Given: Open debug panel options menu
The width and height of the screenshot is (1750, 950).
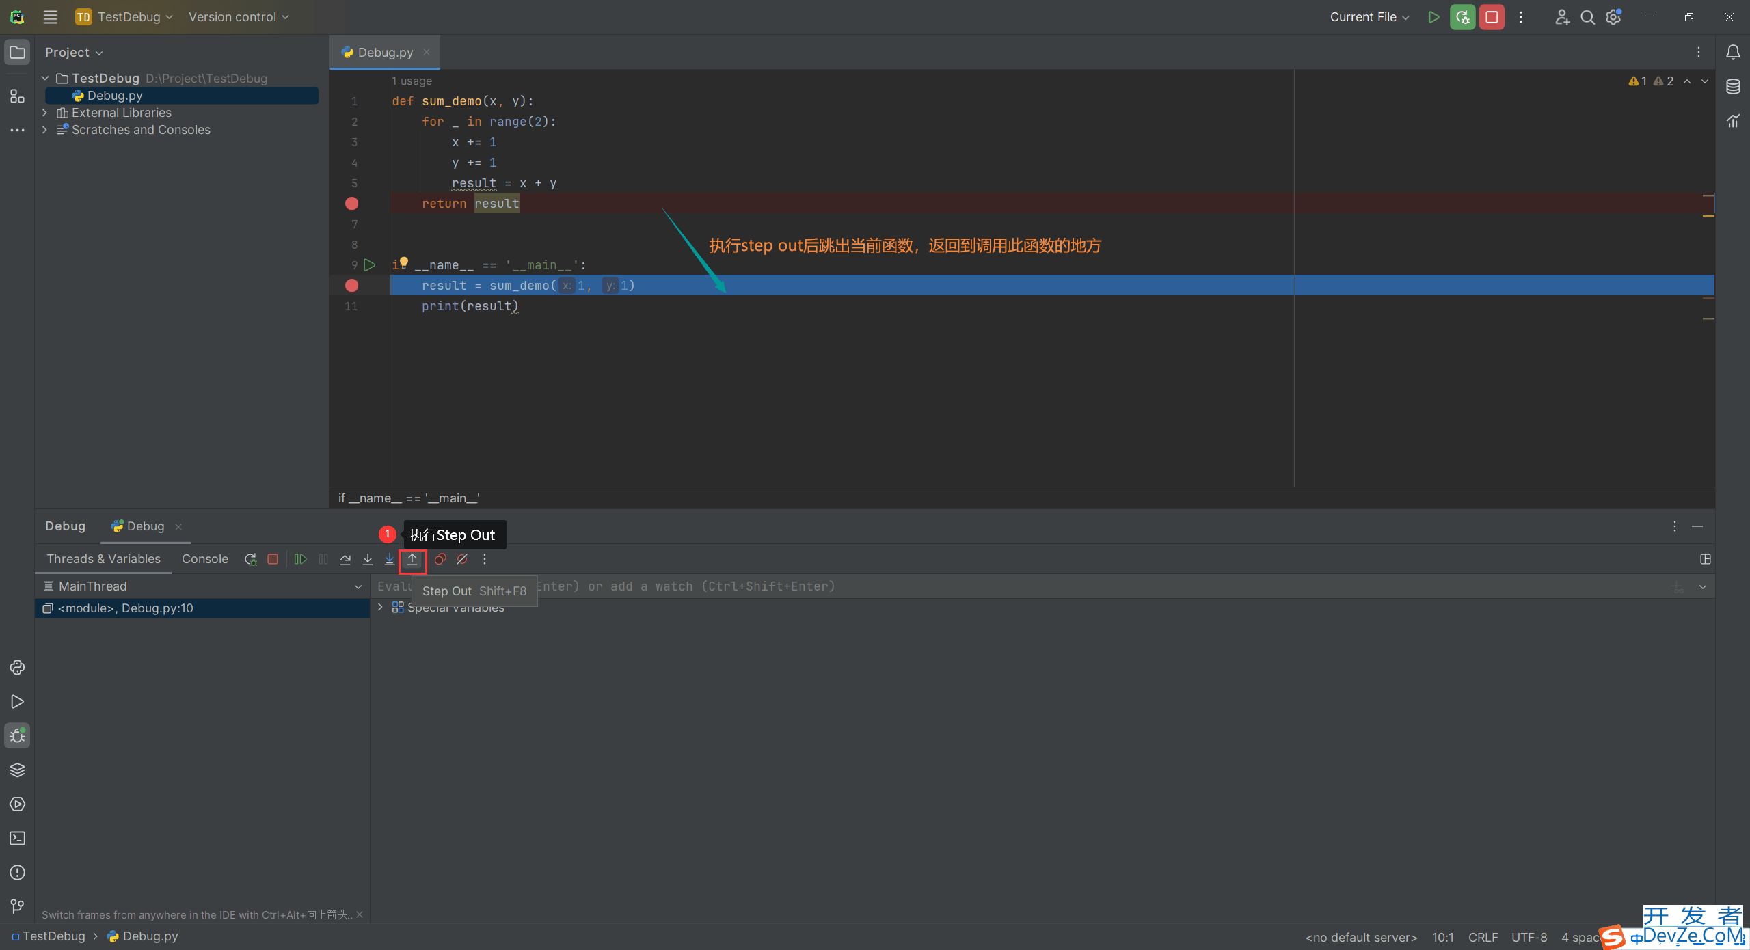Looking at the screenshot, I should [x=1675, y=526].
